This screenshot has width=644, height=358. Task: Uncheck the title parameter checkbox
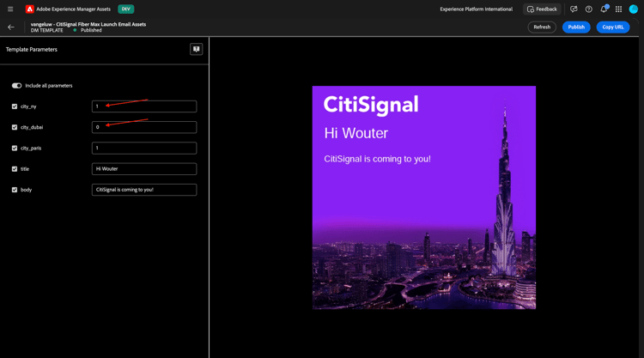click(15, 169)
